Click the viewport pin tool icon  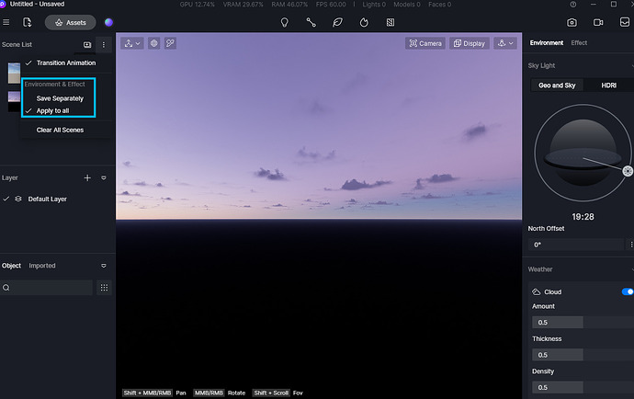tap(170, 43)
